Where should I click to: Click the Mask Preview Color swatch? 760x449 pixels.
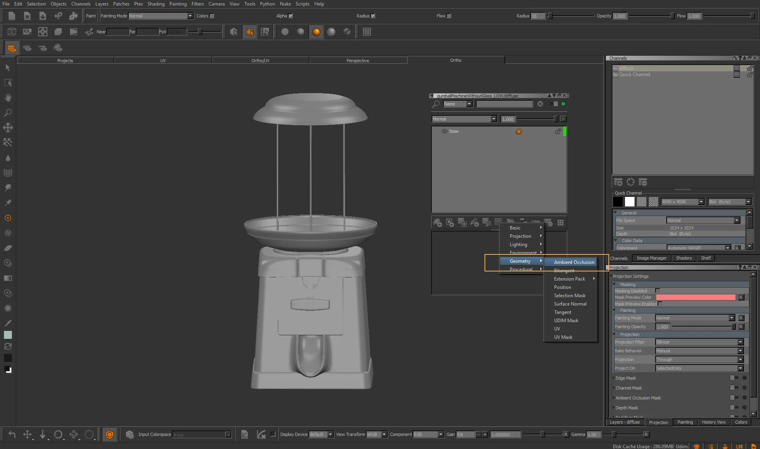[695, 297]
